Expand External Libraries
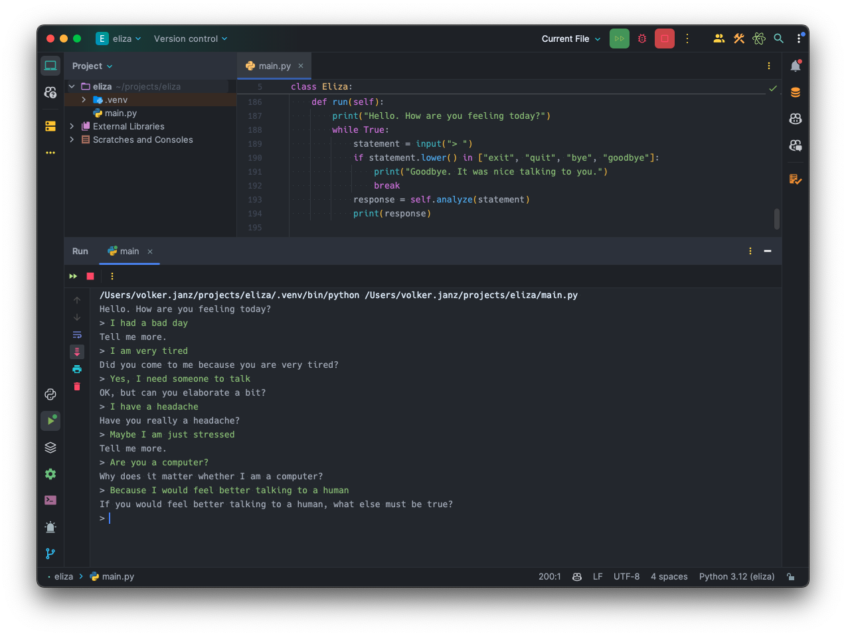 pyautogui.click(x=71, y=126)
